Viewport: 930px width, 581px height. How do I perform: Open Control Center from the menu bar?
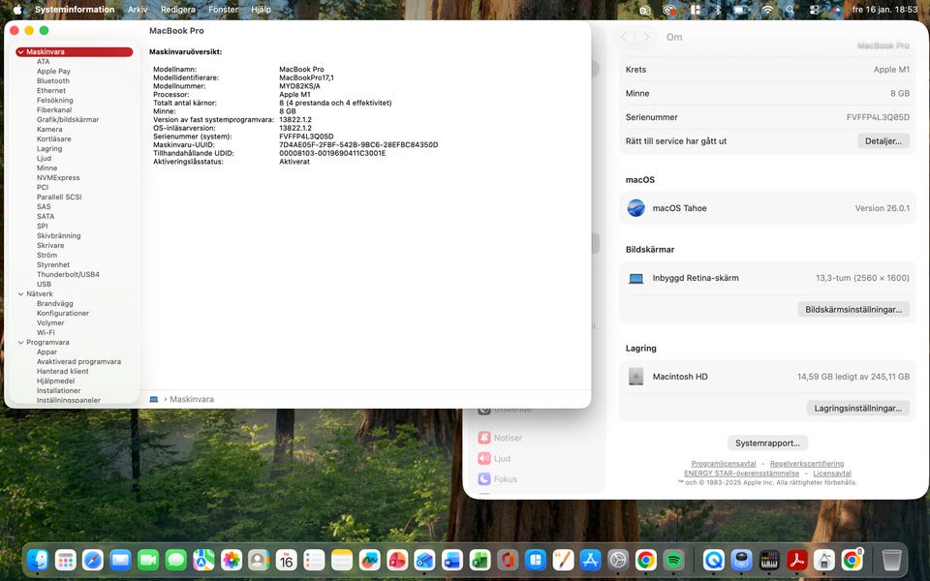pos(813,10)
